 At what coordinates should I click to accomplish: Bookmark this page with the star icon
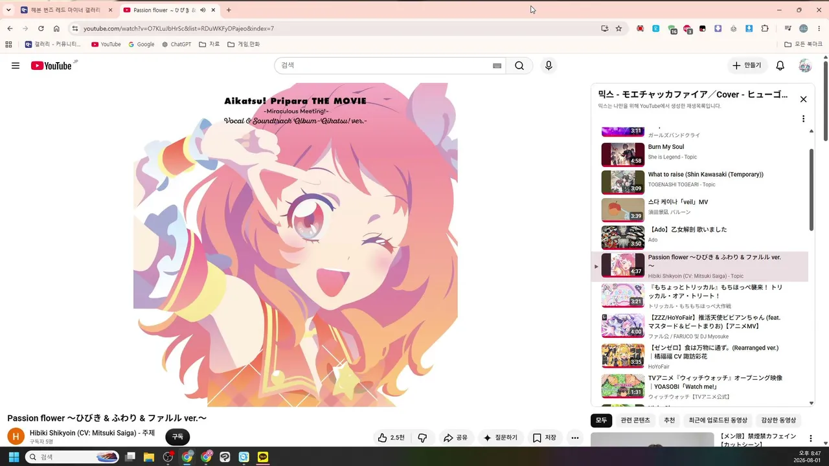619,28
